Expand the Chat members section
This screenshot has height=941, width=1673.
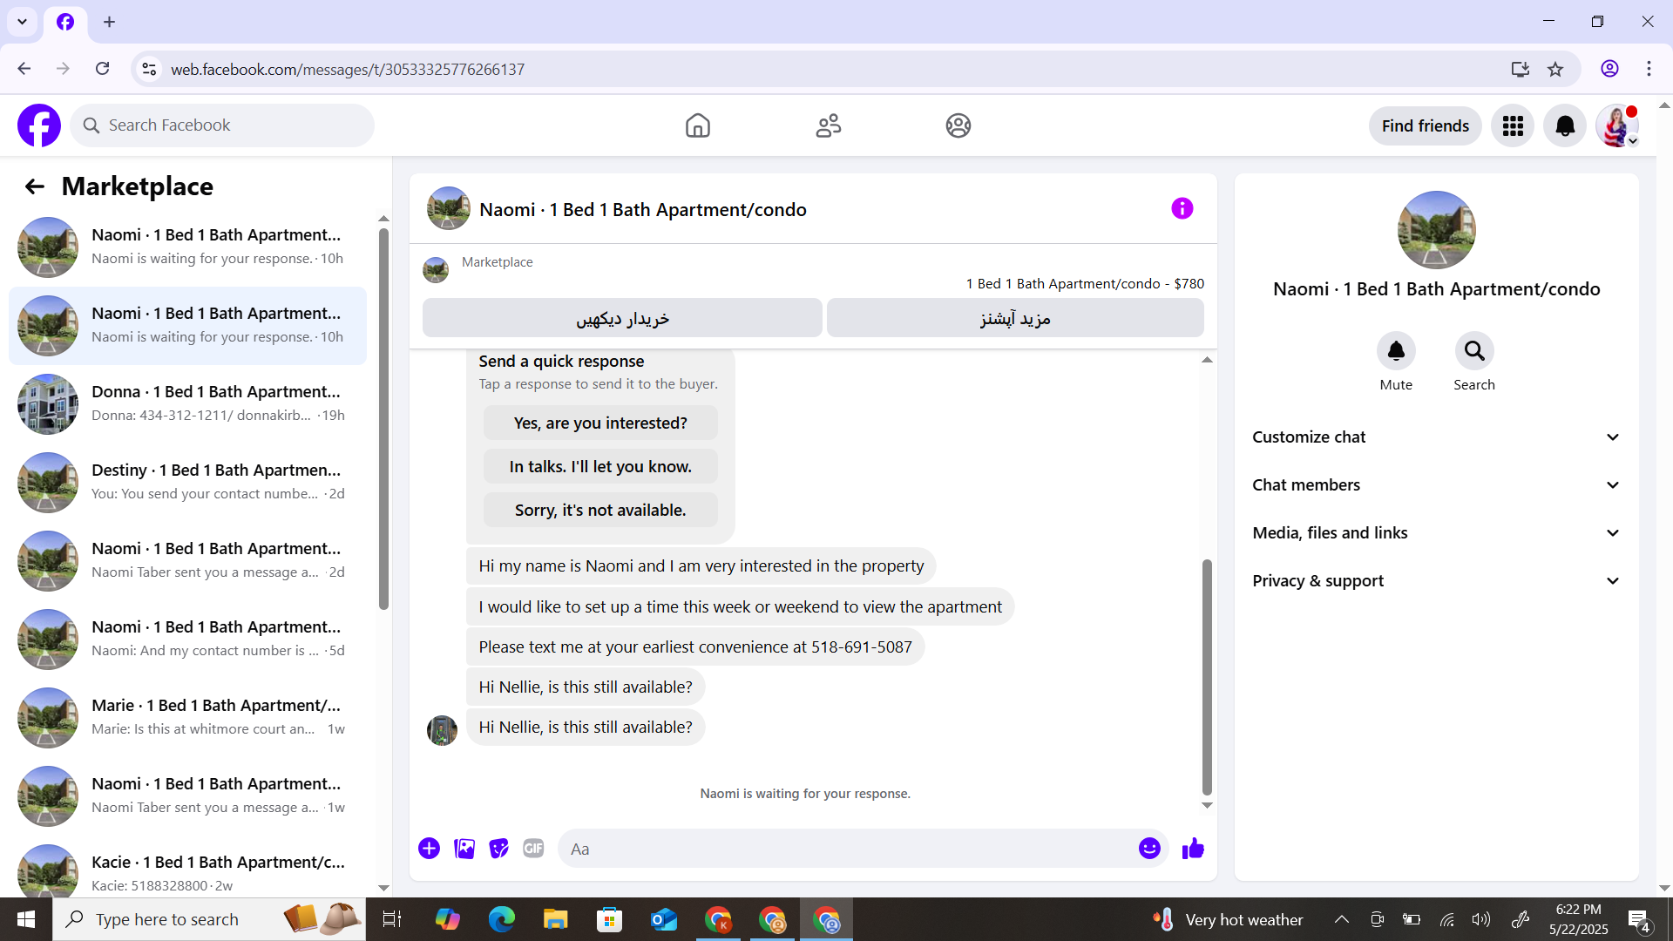tap(1437, 485)
